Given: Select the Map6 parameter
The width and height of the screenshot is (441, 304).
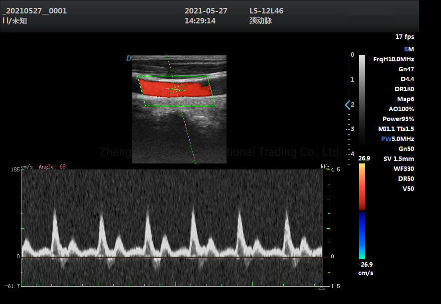Looking at the screenshot, I should [405, 99].
